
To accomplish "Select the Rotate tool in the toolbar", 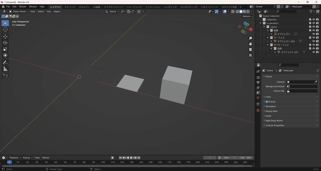I will point(5,43).
